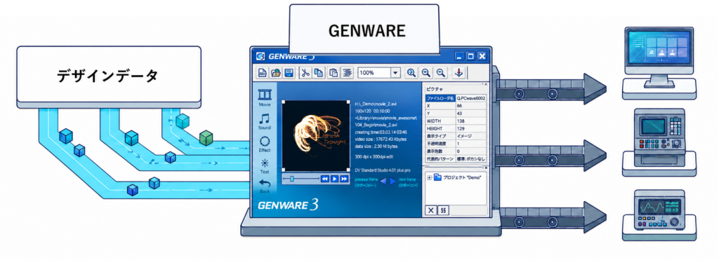
Task: Go to next frame arrow
Action: [393, 182]
